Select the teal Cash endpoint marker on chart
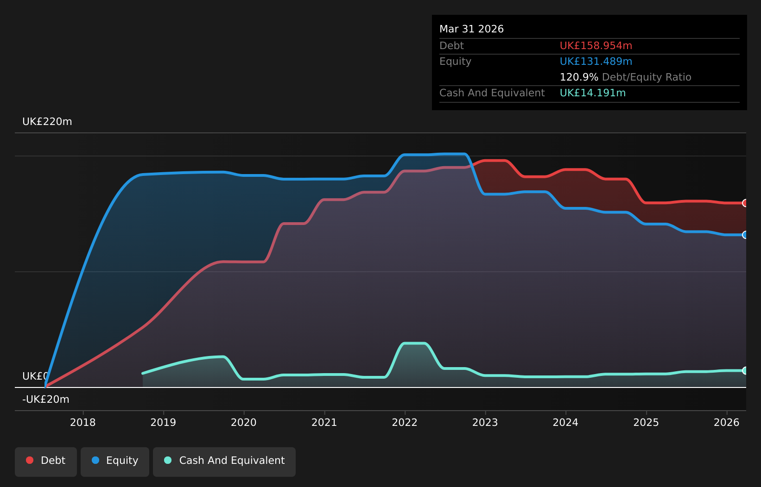761x487 pixels. click(745, 370)
